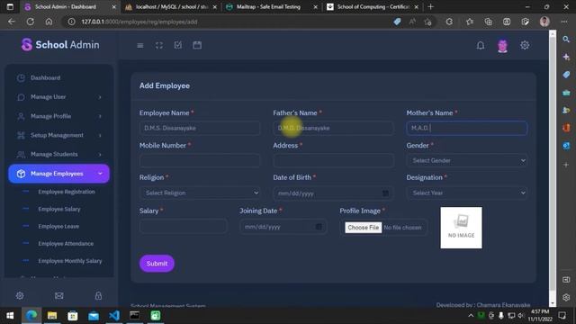
Task: Submit the Add Employee form
Action: (157, 264)
